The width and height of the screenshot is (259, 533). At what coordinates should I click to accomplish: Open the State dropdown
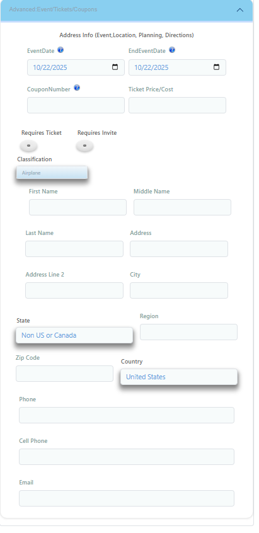click(x=74, y=335)
